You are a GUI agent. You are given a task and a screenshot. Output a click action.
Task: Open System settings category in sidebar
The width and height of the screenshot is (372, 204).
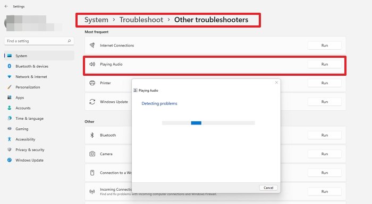pos(39,56)
